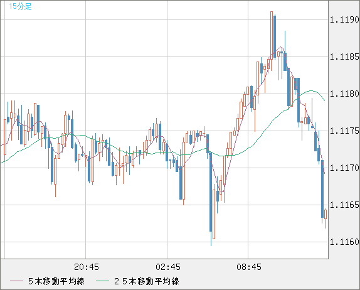Click the 20:45 time axis label
Image resolution: width=360 pixels, height=290 pixels.
pyautogui.click(x=87, y=267)
